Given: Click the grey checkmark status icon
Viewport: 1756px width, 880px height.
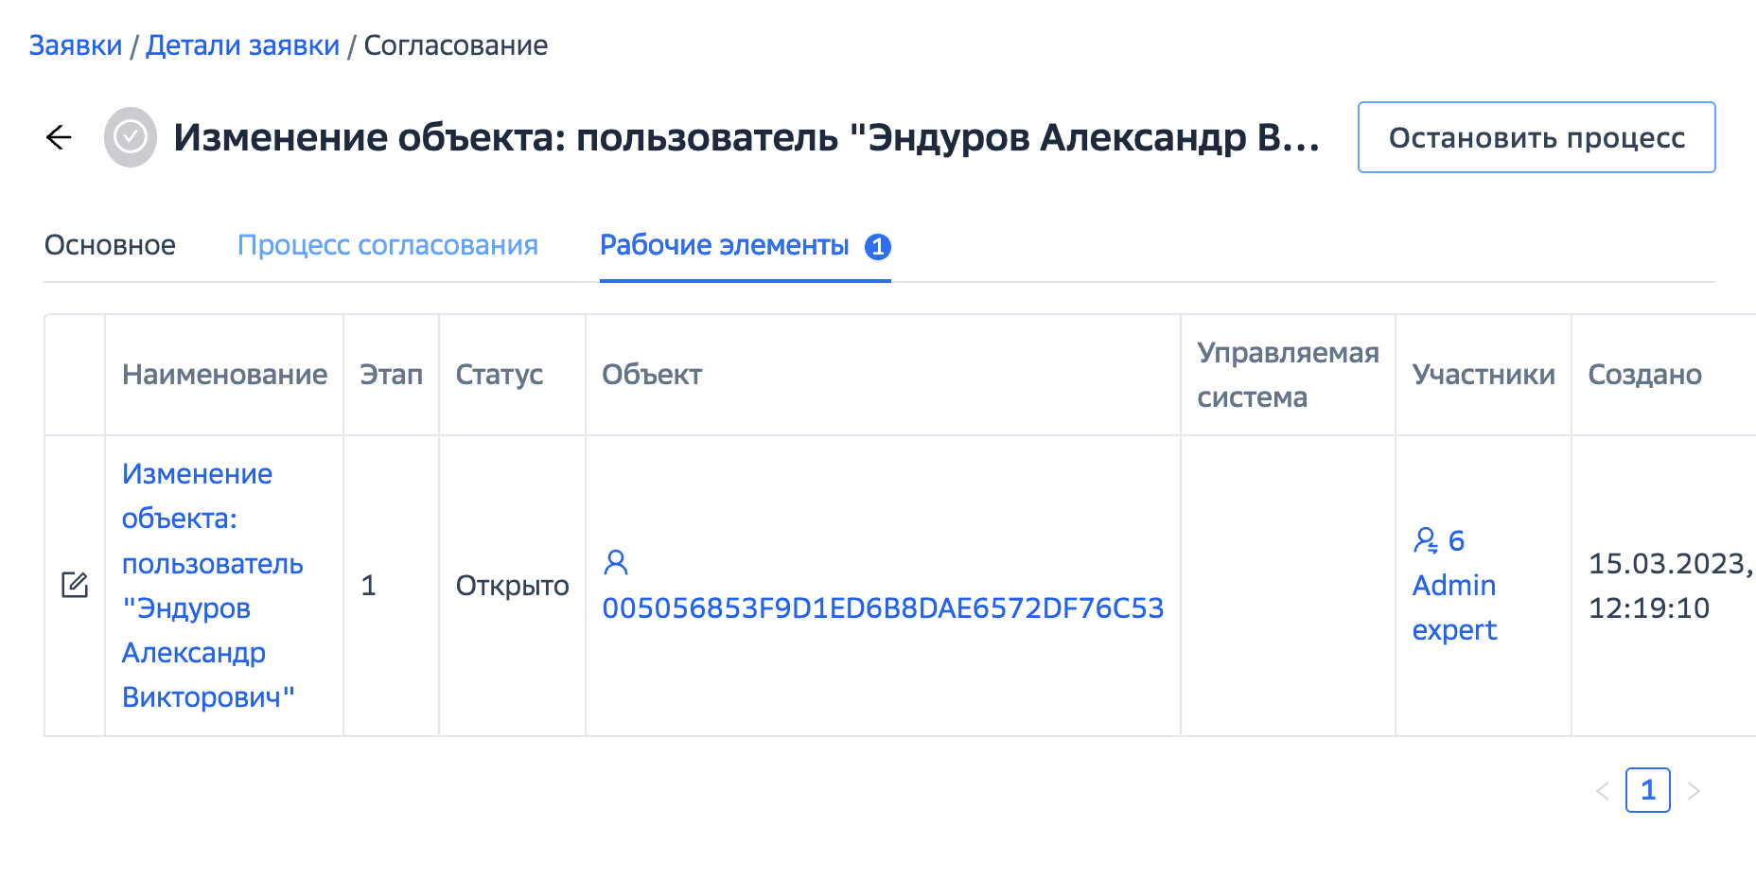Looking at the screenshot, I should pos(131,137).
